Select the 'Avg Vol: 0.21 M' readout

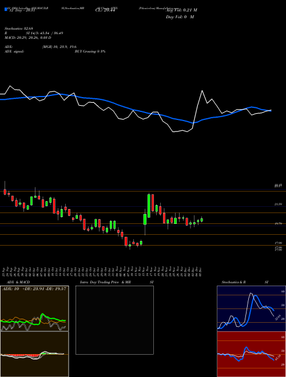tap(181, 10)
